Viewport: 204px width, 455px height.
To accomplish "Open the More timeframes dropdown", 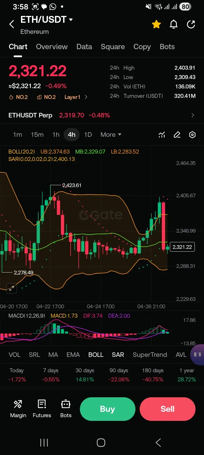I will pos(111,135).
